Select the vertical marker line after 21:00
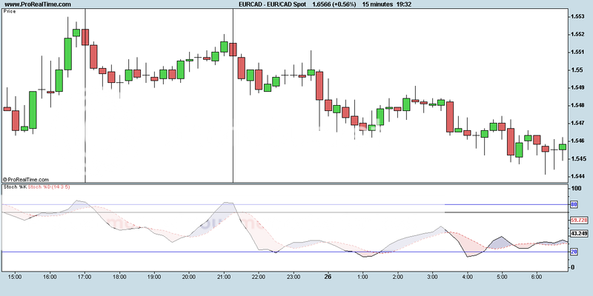 click(233, 95)
